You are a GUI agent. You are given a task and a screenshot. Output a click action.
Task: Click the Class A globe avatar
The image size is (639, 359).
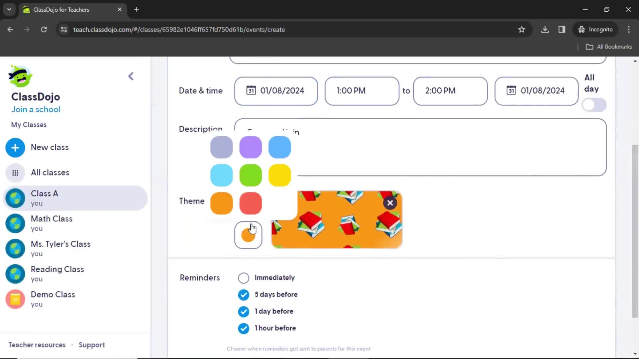(x=15, y=198)
